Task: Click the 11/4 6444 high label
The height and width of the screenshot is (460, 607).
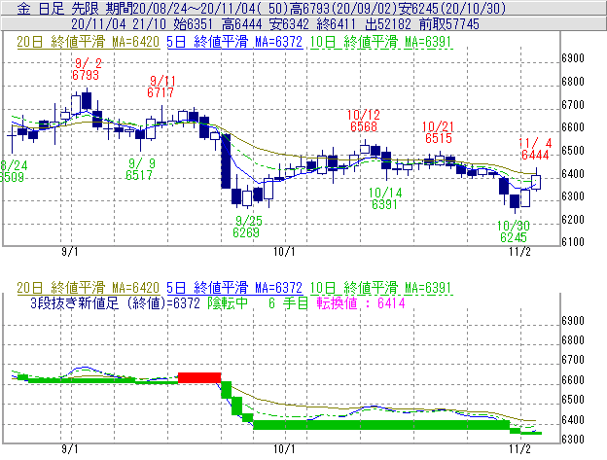Action: [535, 149]
